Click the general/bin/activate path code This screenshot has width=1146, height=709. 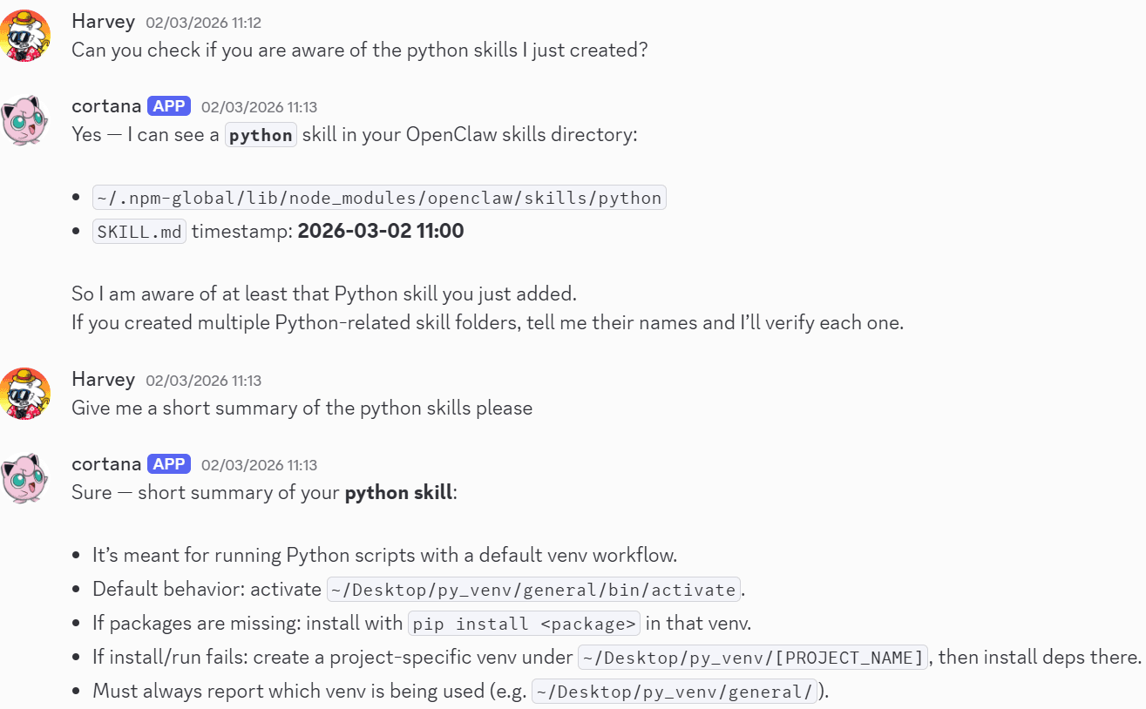(x=534, y=590)
